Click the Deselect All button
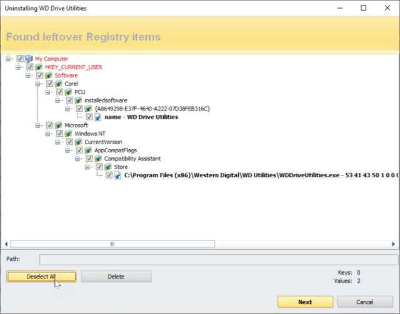400x314 pixels. coord(41,277)
